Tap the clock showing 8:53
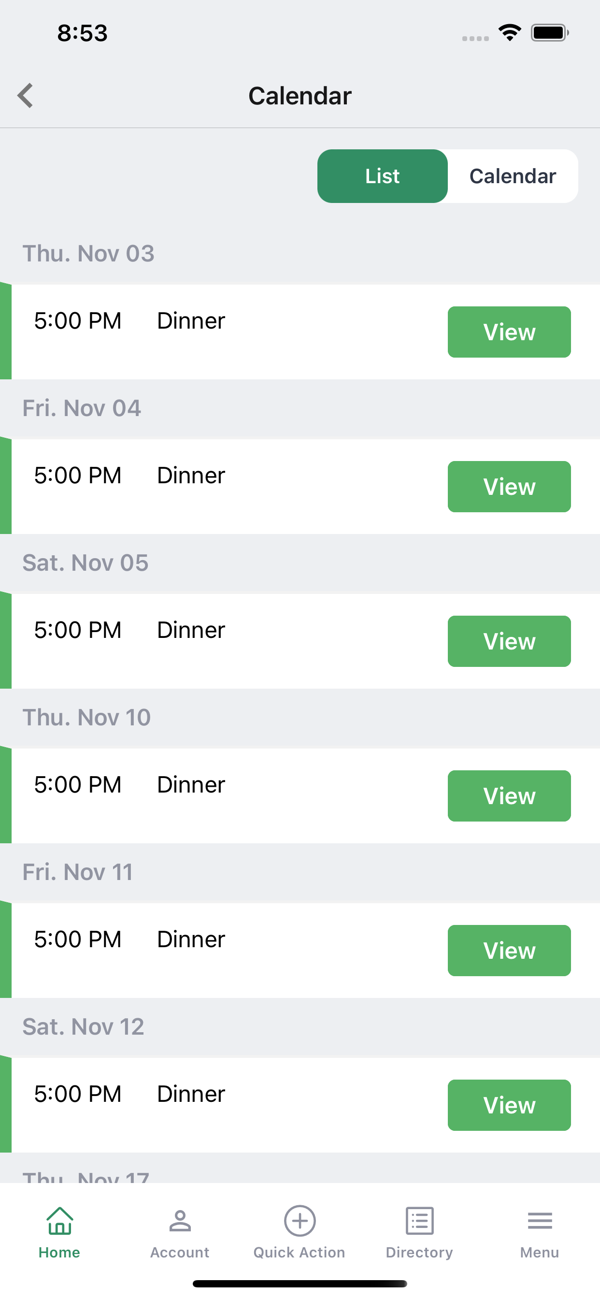This screenshot has width=600, height=1299. (82, 33)
